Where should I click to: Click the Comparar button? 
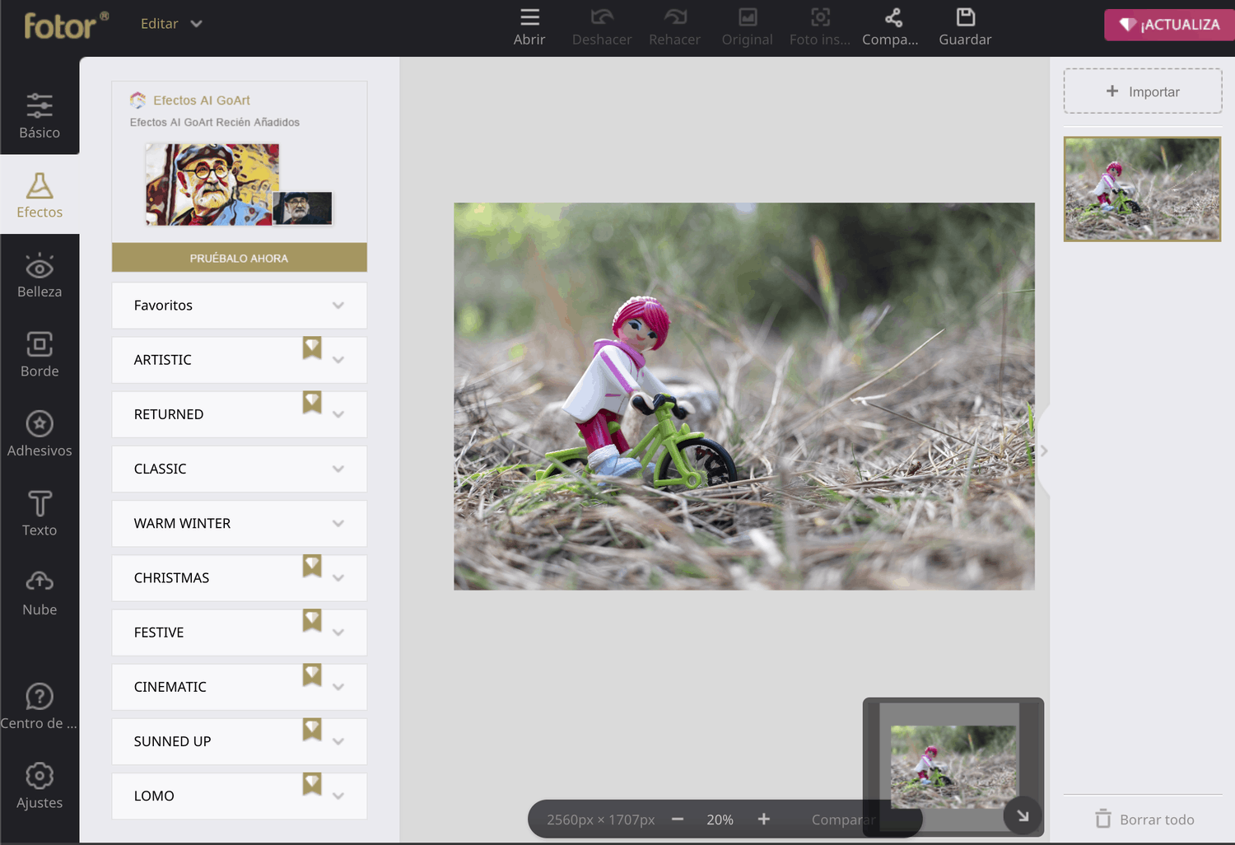pyautogui.click(x=843, y=819)
